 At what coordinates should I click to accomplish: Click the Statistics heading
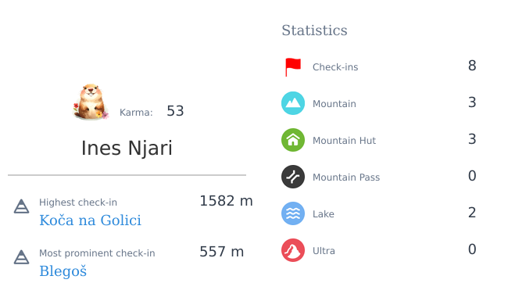[x=314, y=30]
